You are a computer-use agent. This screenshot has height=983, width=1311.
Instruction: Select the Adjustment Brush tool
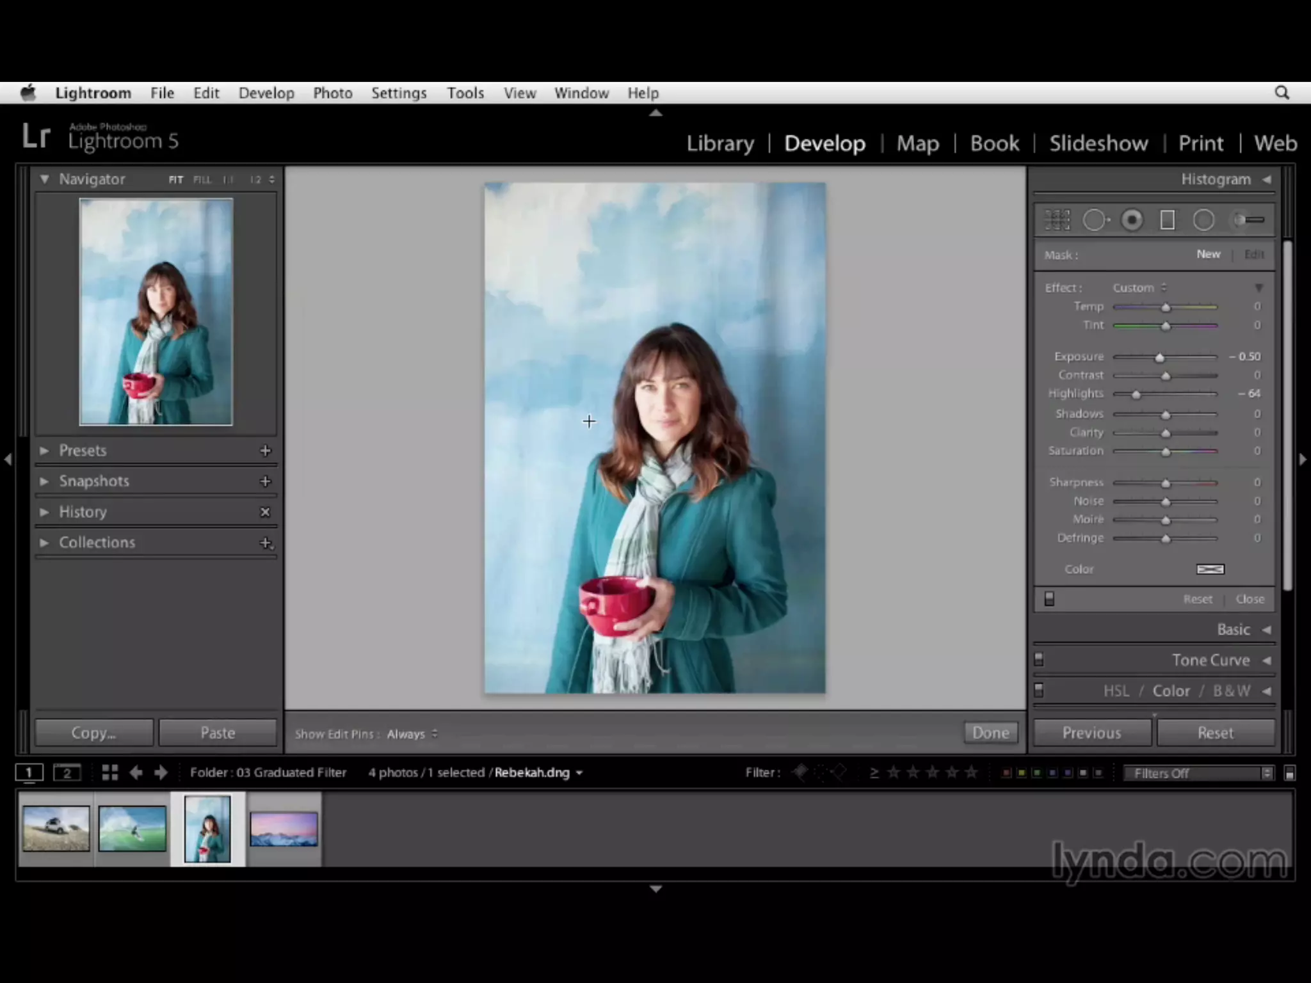click(x=1248, y=220)
